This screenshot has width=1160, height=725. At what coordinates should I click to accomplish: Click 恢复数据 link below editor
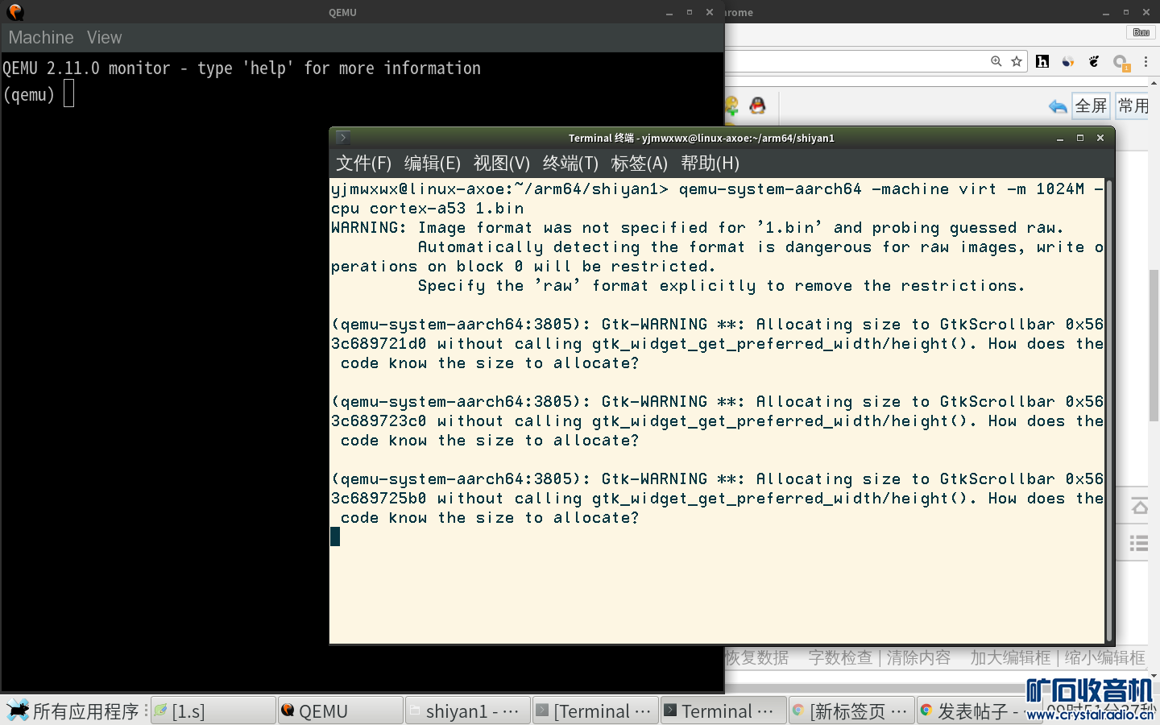[x=757, y=657]
